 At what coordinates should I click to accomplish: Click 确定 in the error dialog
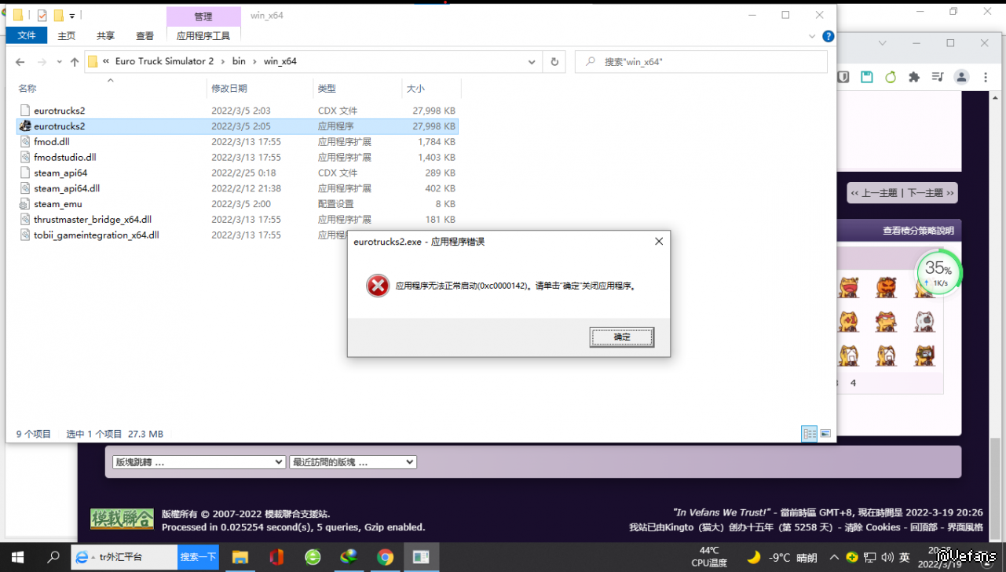click(621, 337)
